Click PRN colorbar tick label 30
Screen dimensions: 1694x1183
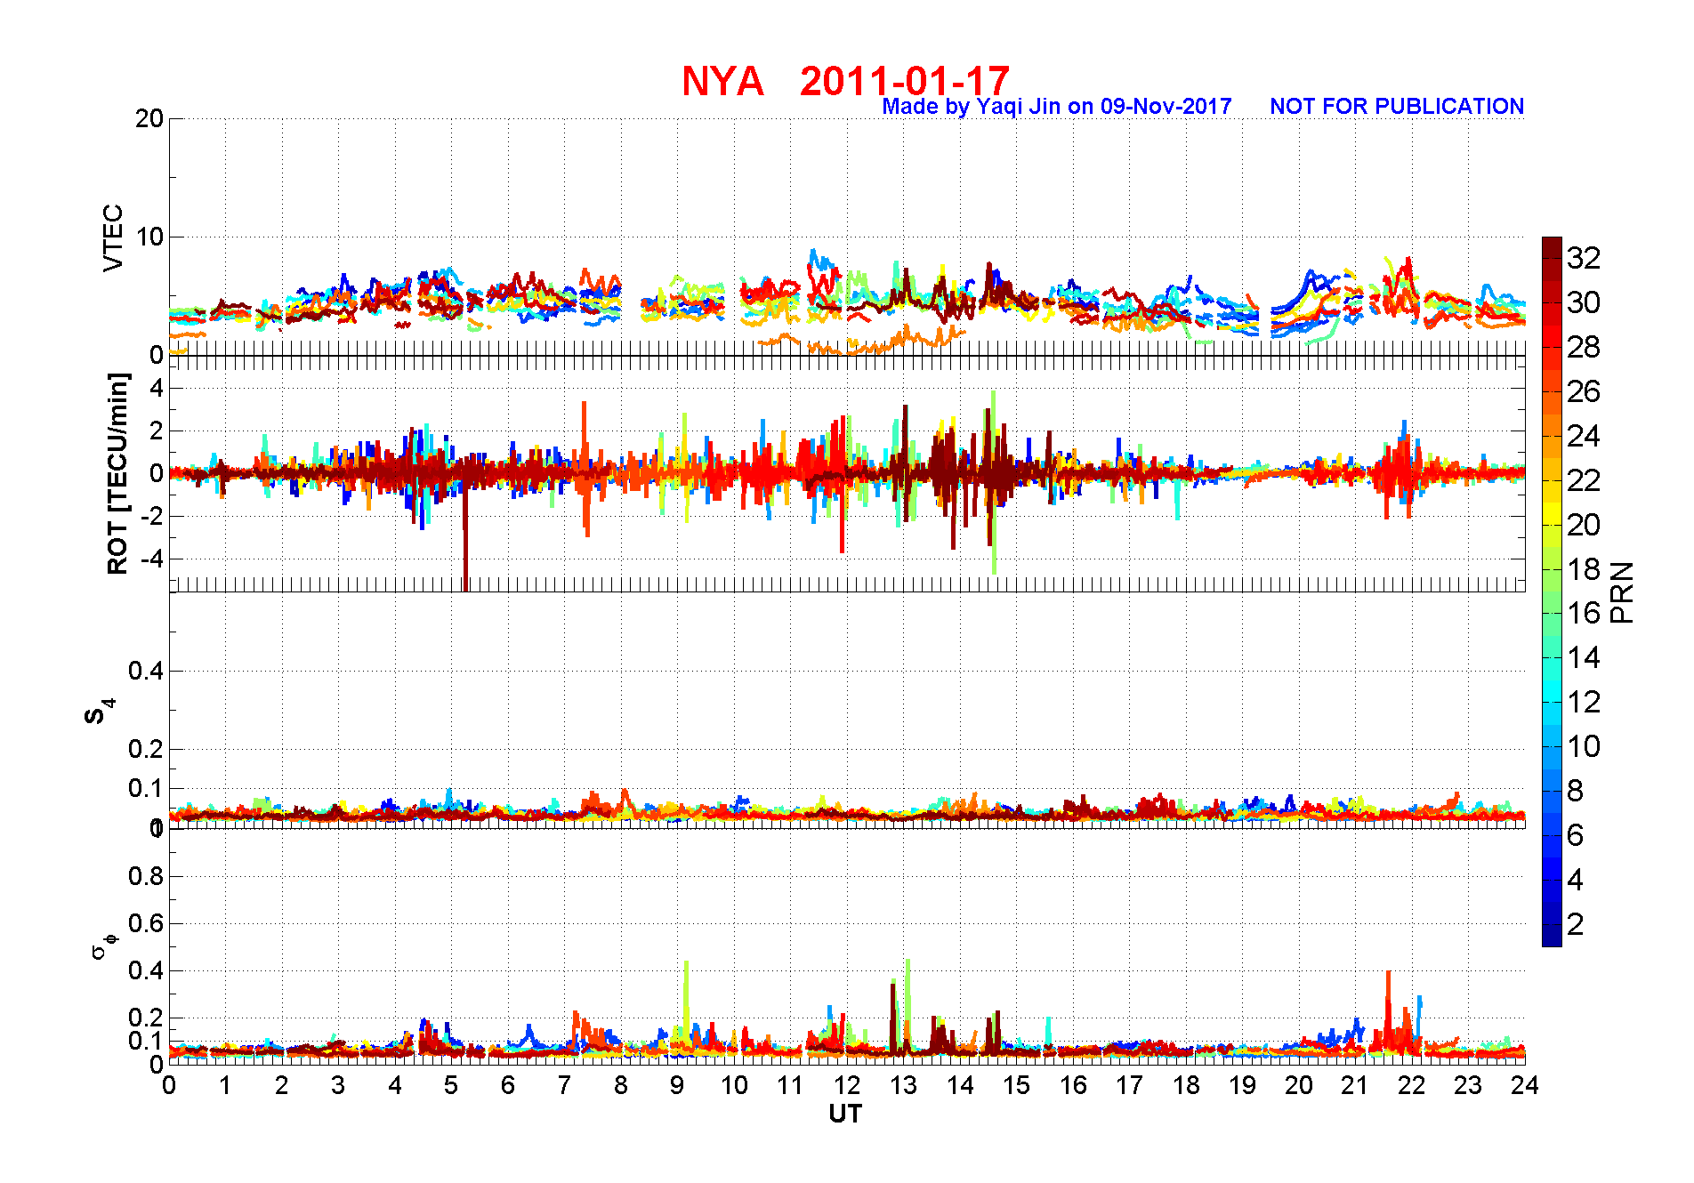coord(1584,302)
